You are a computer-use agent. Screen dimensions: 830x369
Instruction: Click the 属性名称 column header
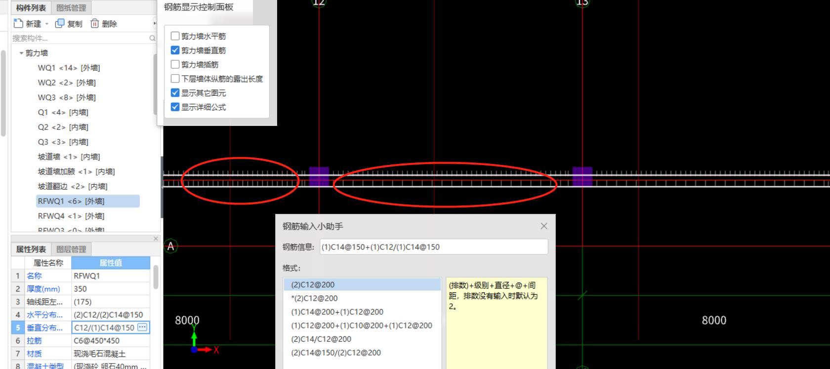pos(48,263)
